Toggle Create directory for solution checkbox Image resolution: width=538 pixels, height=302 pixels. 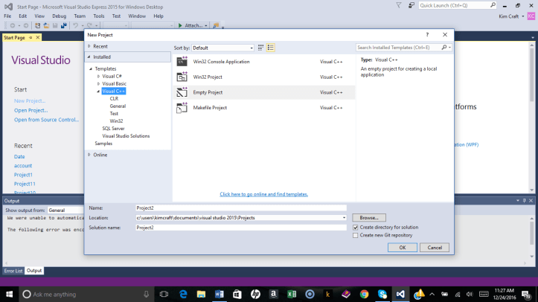point(355,227)
